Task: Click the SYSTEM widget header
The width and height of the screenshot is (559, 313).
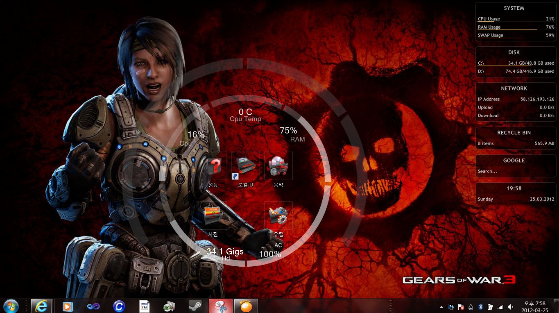Action: (x=514, y=8)
